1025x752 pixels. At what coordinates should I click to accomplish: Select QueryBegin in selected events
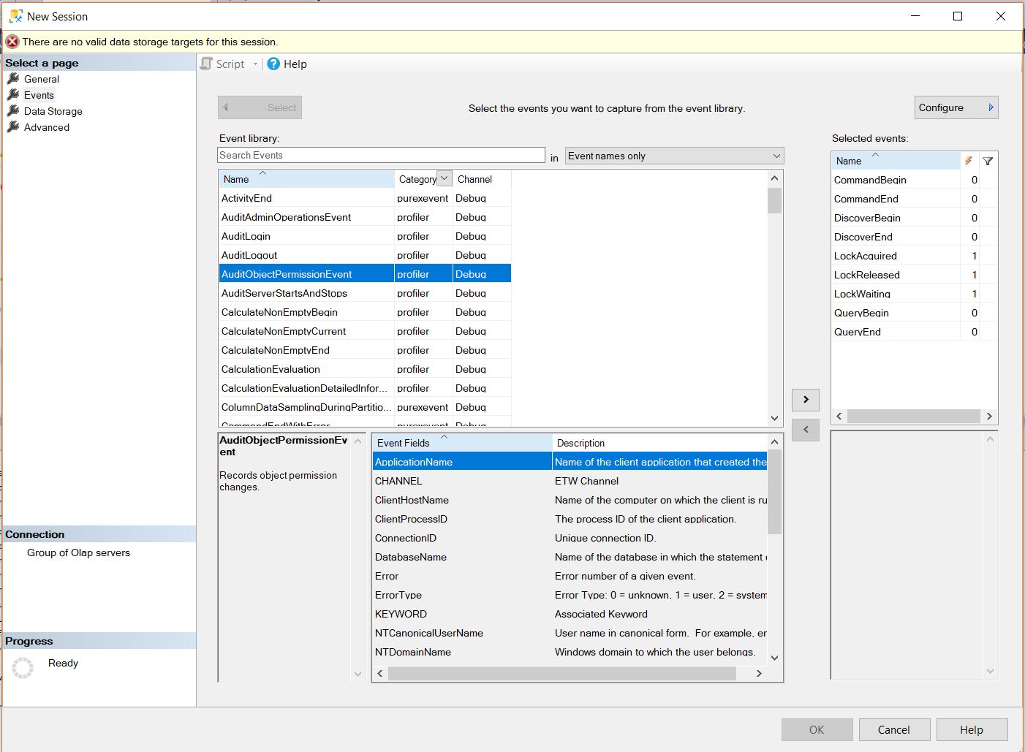(914, 313)
